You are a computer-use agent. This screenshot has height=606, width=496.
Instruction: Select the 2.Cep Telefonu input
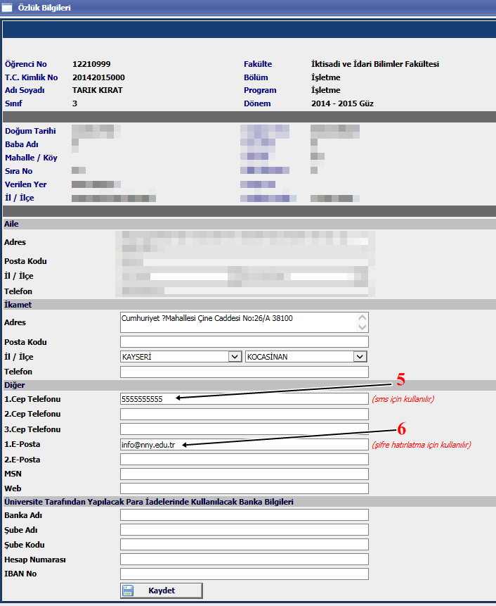click(x=244, y=415)
